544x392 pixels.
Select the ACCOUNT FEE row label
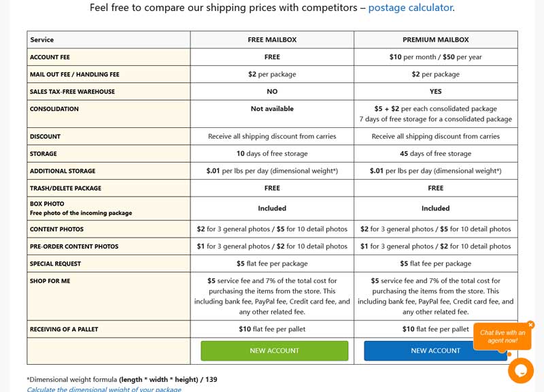50,57
